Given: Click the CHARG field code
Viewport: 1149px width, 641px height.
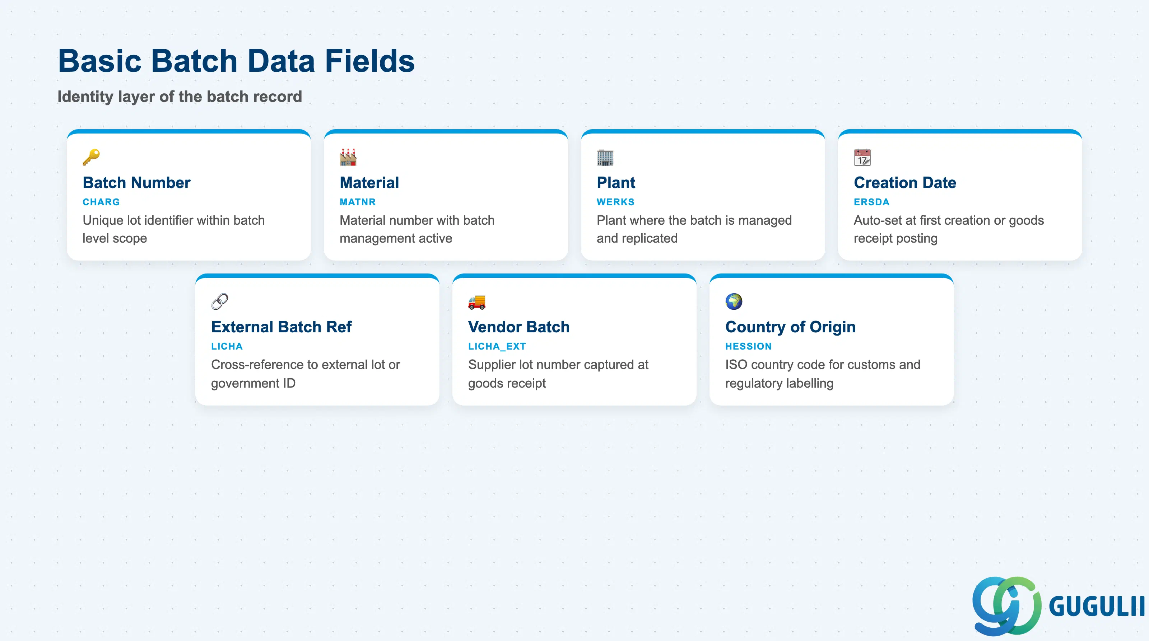Looking at the screenshot, I should point(101,202).
